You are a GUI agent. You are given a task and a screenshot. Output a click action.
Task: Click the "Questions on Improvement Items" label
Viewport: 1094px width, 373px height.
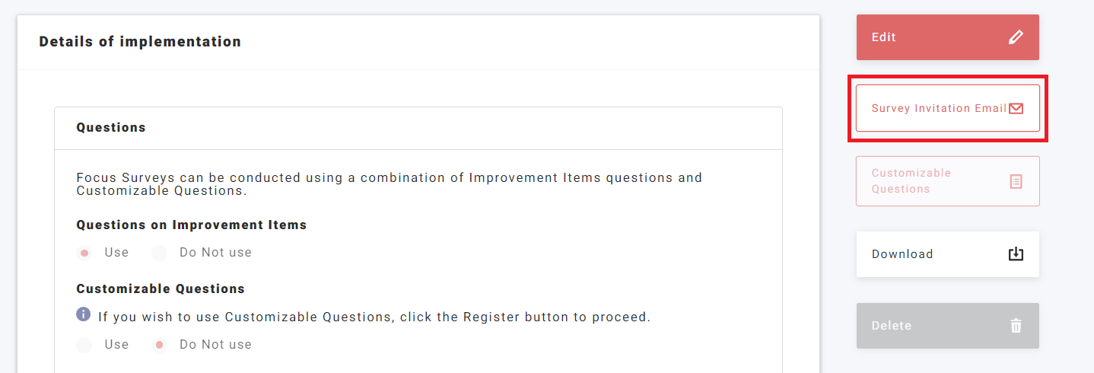(x=192, y=225)
